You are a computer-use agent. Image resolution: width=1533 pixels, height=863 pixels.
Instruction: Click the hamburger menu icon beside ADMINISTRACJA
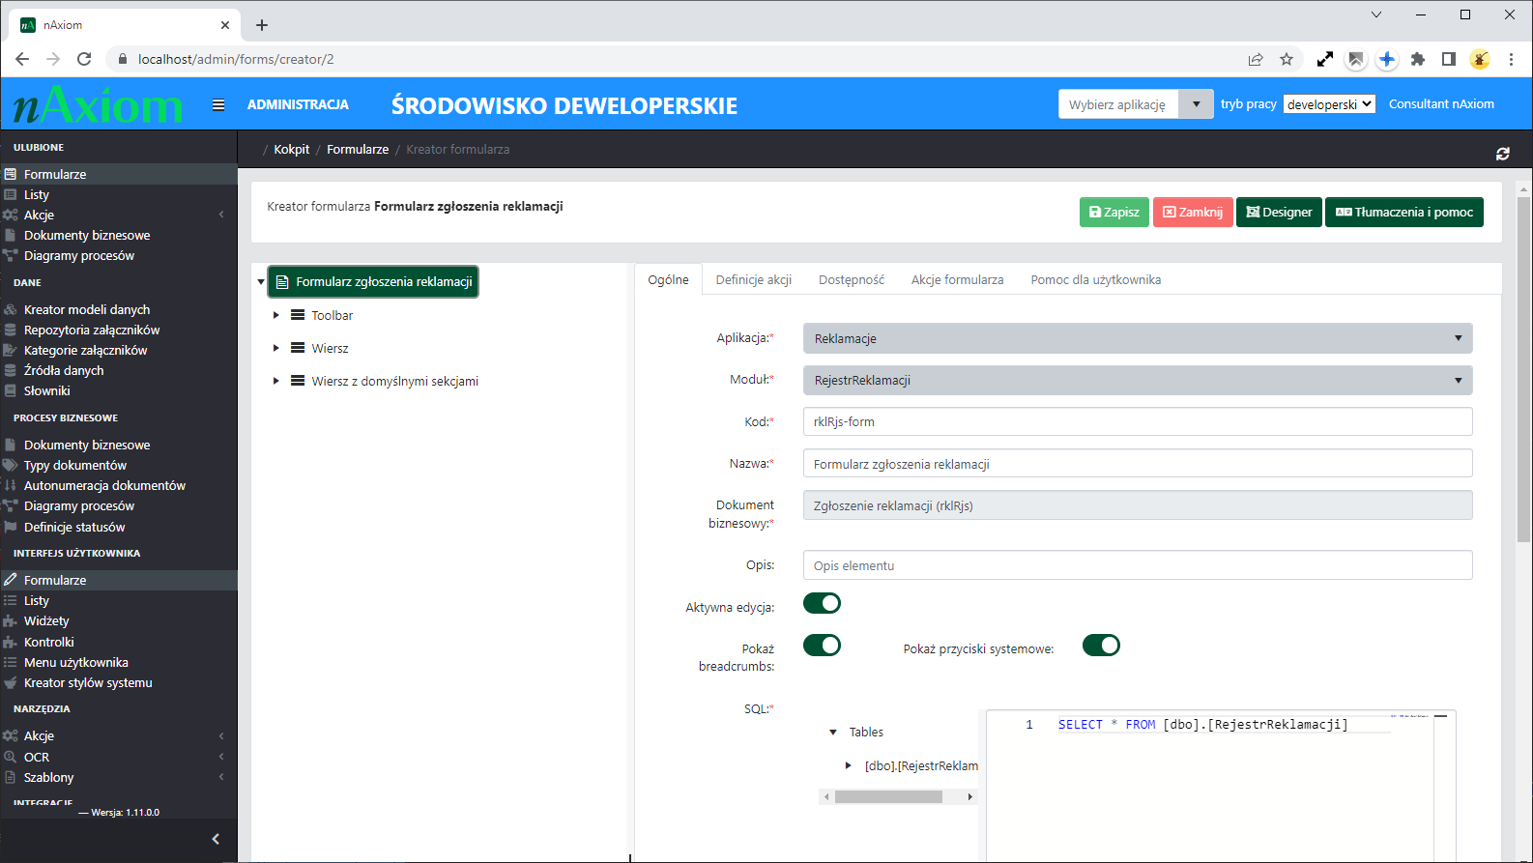pos(218,104)
